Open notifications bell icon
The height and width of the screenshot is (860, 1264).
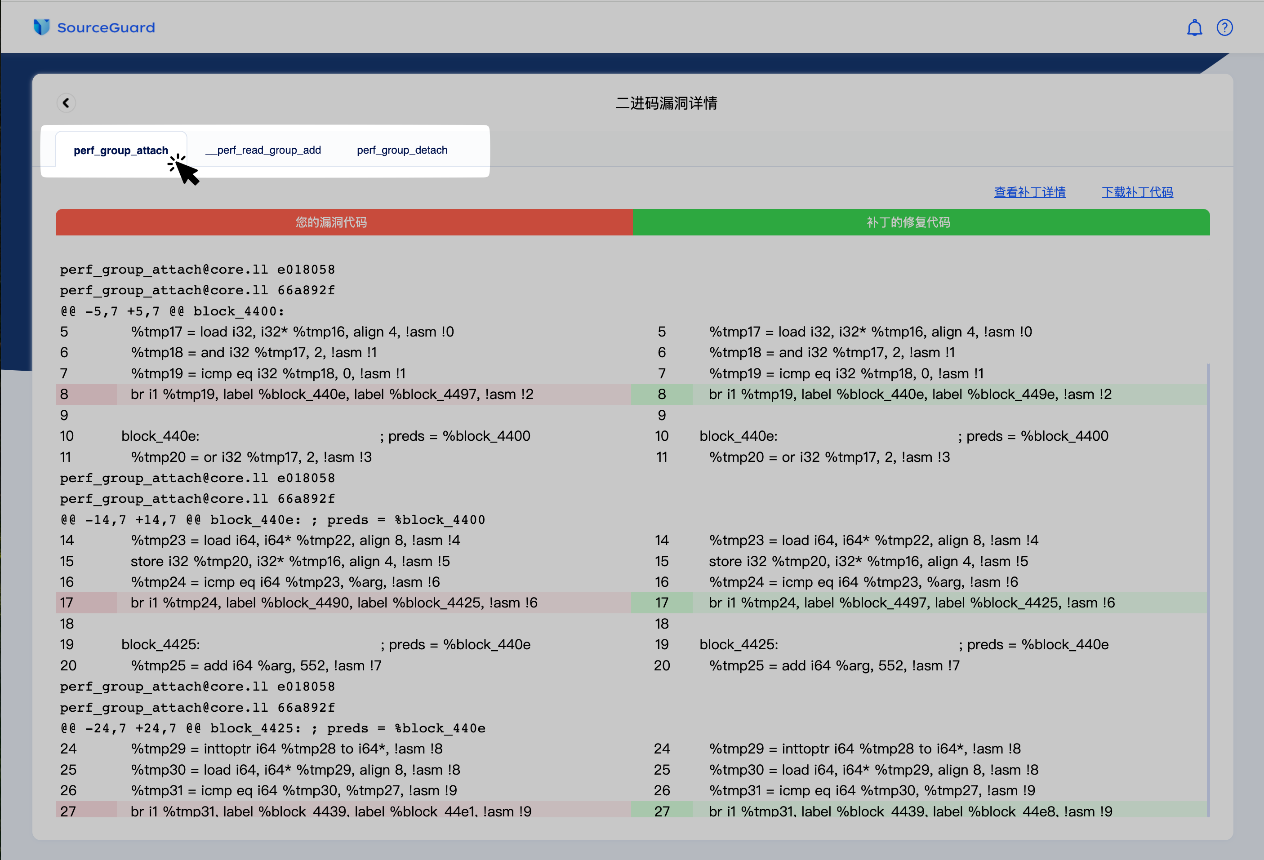coord(1194,27)
